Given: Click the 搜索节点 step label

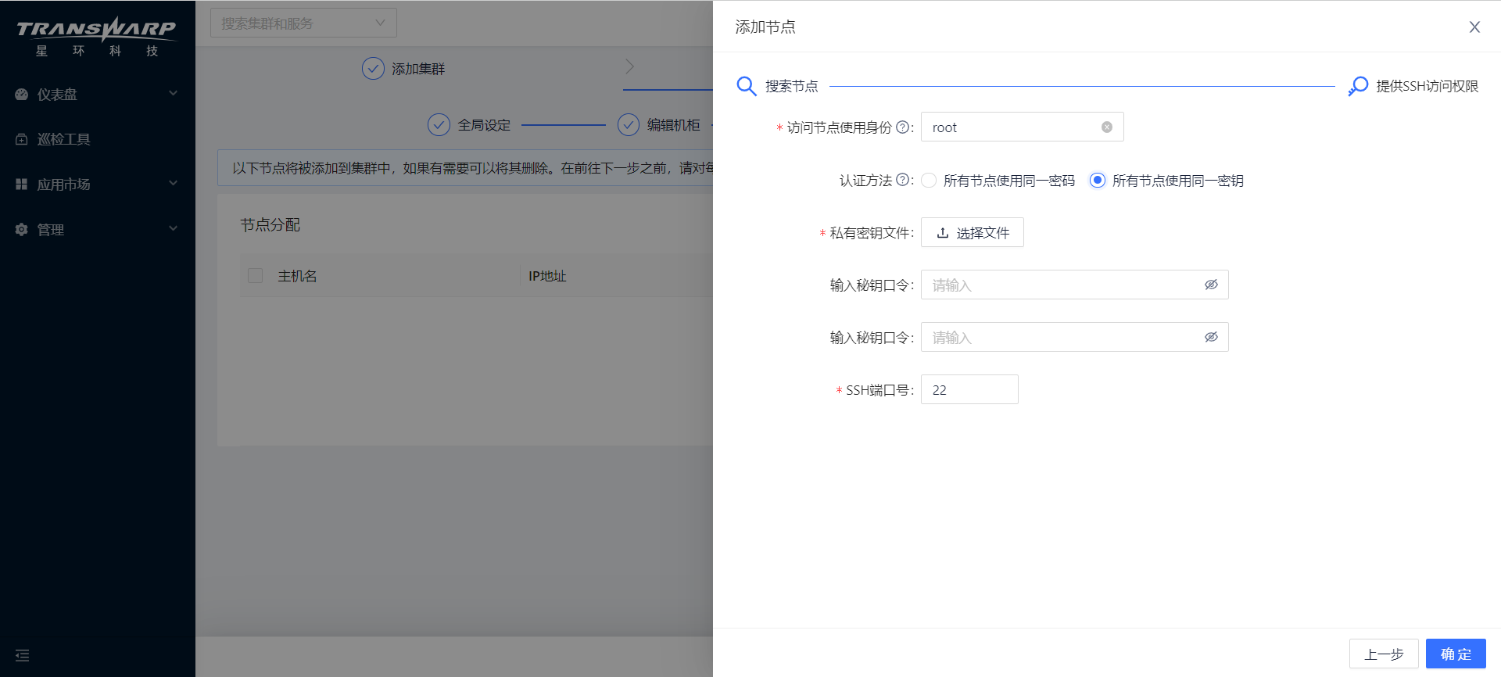Looking at the screenshot, I should coord(792,86).
